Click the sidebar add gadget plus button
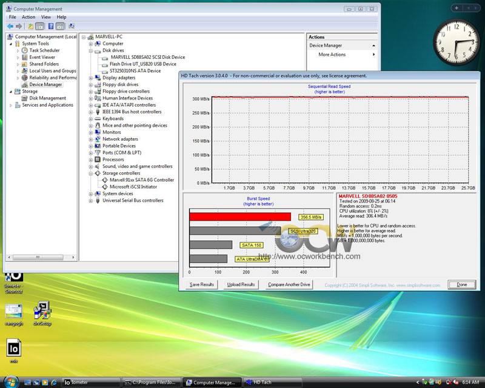This screenshot has width=485, height=388. pos(457,8)
